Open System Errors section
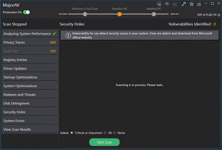The width and height of the screenshot is (222, 150). 30,121
